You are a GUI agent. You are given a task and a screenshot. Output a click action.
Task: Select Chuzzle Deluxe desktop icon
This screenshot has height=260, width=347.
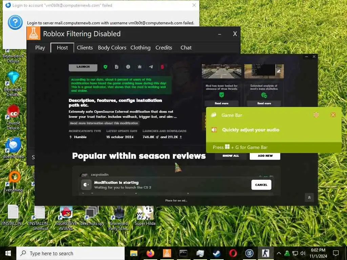pyautogui.click(x=13, y=117)
